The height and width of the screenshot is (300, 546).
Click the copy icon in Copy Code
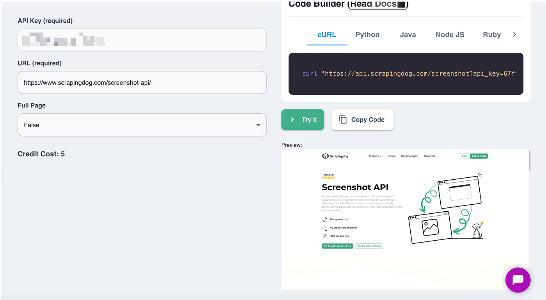click(343, 120)
